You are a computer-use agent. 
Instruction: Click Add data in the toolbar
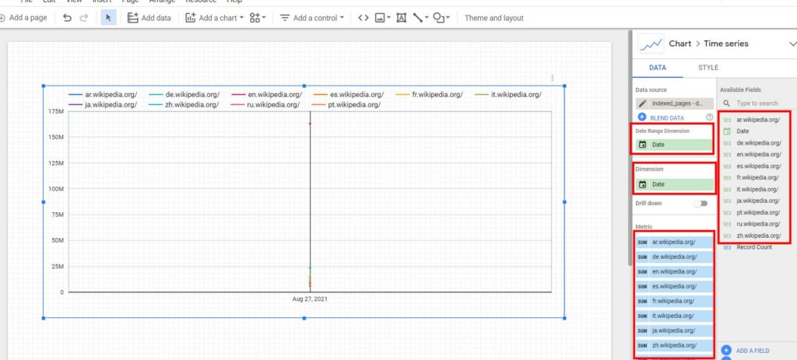149,18
